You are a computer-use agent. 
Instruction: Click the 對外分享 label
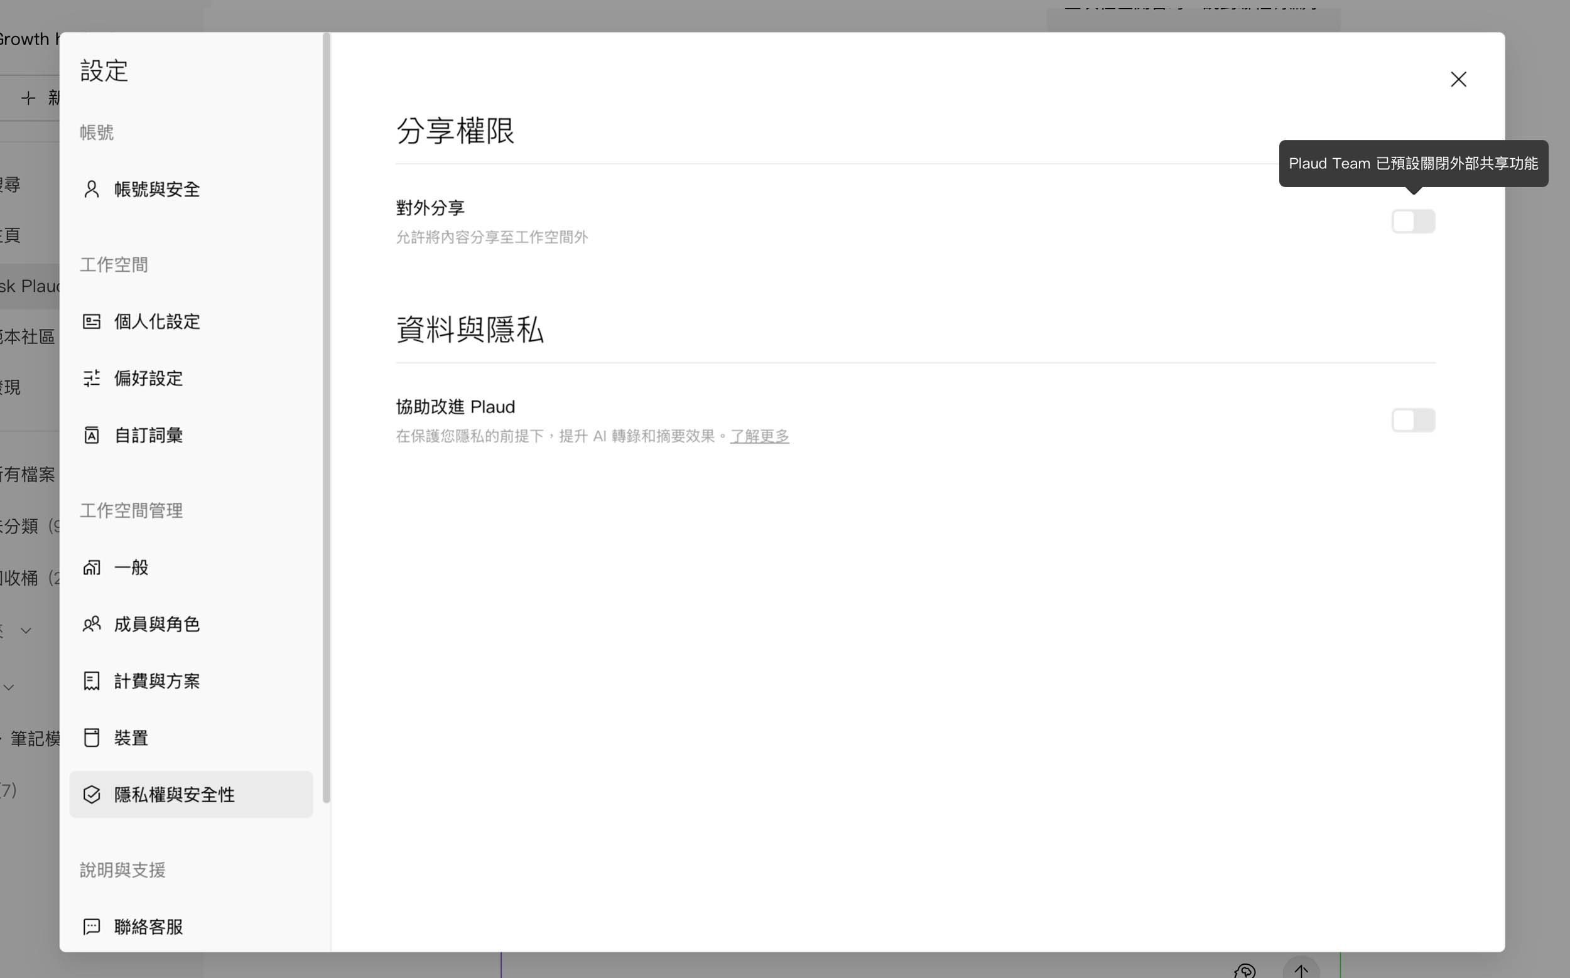(x=430, y=208)
